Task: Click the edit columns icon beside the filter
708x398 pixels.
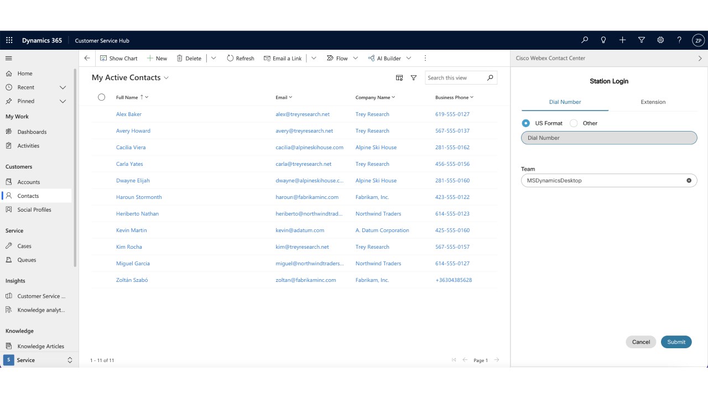Action: tap(399, 78)
